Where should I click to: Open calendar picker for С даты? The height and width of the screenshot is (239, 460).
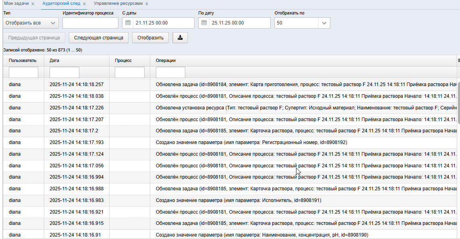tap(128, 23)
